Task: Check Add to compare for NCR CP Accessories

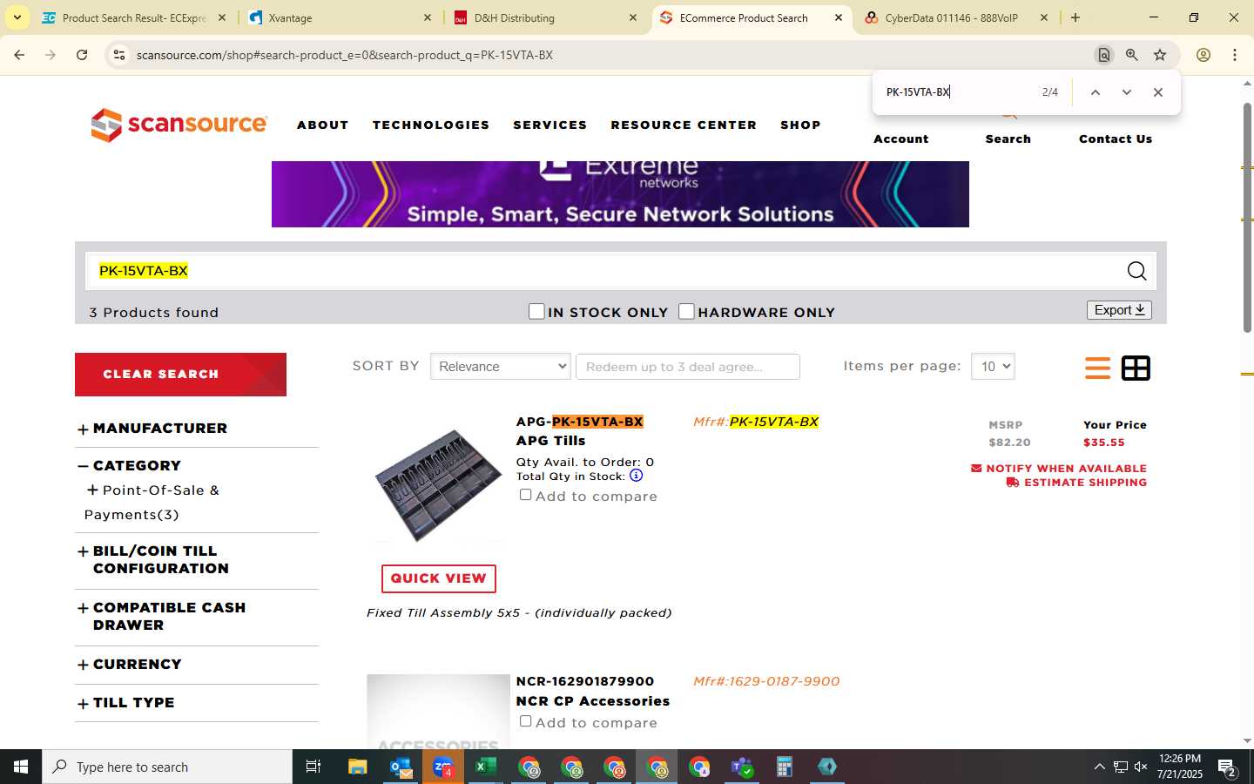Action: click(x=525, y=721)
